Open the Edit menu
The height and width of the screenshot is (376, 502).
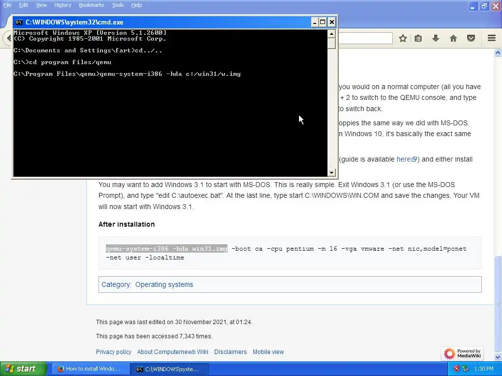[x=24, y=5]
